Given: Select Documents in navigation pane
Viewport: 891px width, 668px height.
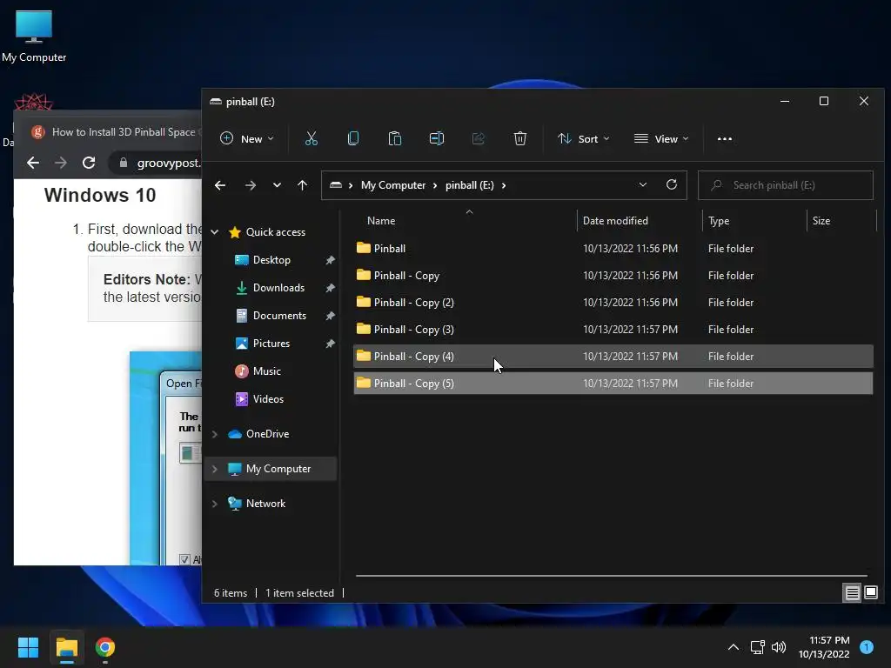Looking at the screenshot, I should (x=279, y=316).
